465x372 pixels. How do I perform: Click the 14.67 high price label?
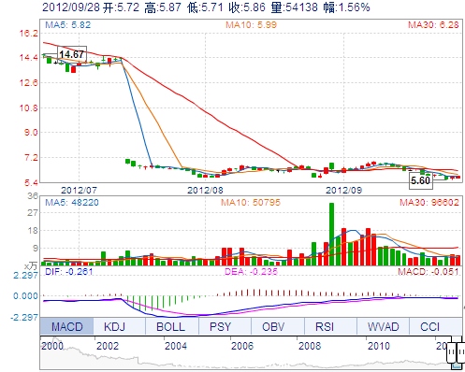tap(72, 54)
